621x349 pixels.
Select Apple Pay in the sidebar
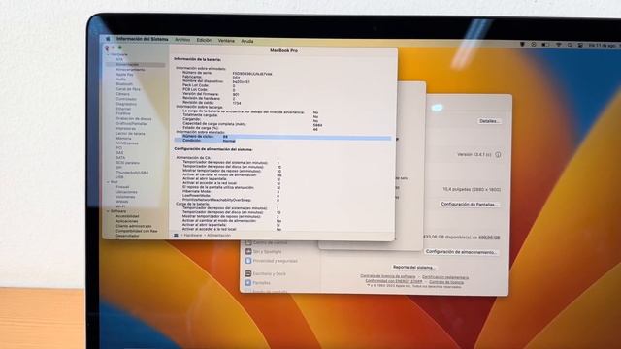[x=125, y=75]
